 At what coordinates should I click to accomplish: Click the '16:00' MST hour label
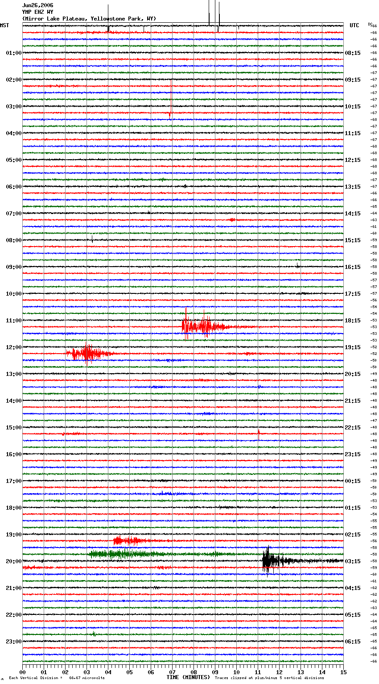click(x=14, y=454)
